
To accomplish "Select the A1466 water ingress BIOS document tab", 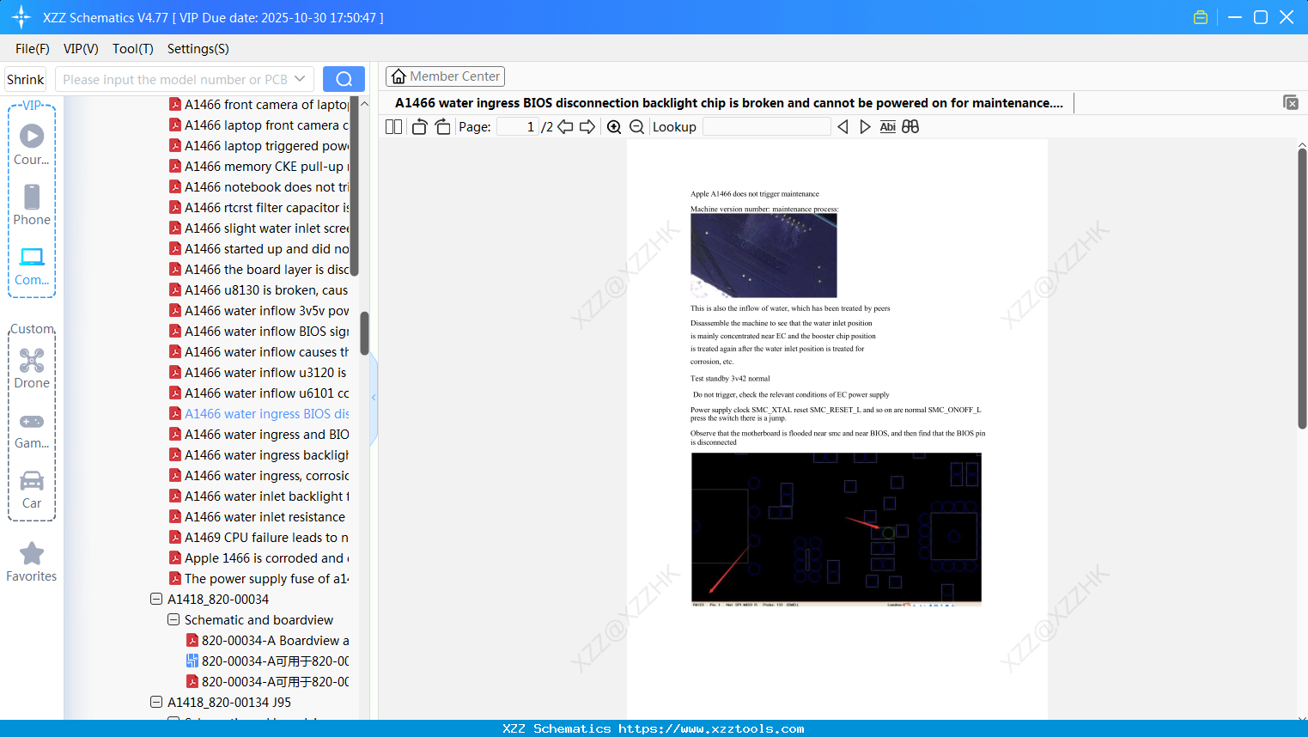I will coord(729,103).
